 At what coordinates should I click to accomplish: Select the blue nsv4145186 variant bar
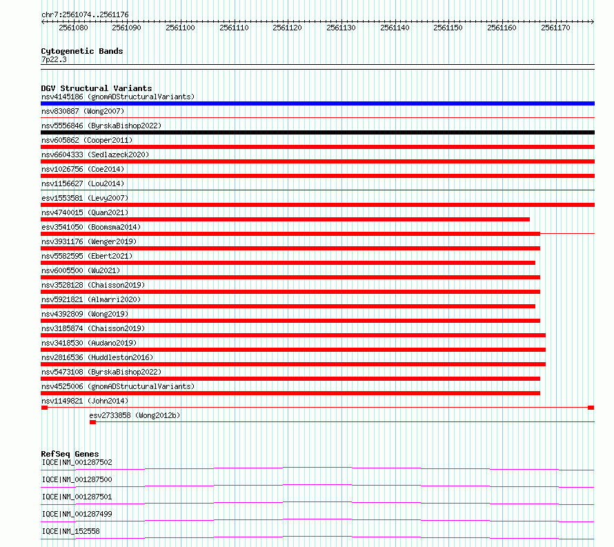tap(317, 103)
